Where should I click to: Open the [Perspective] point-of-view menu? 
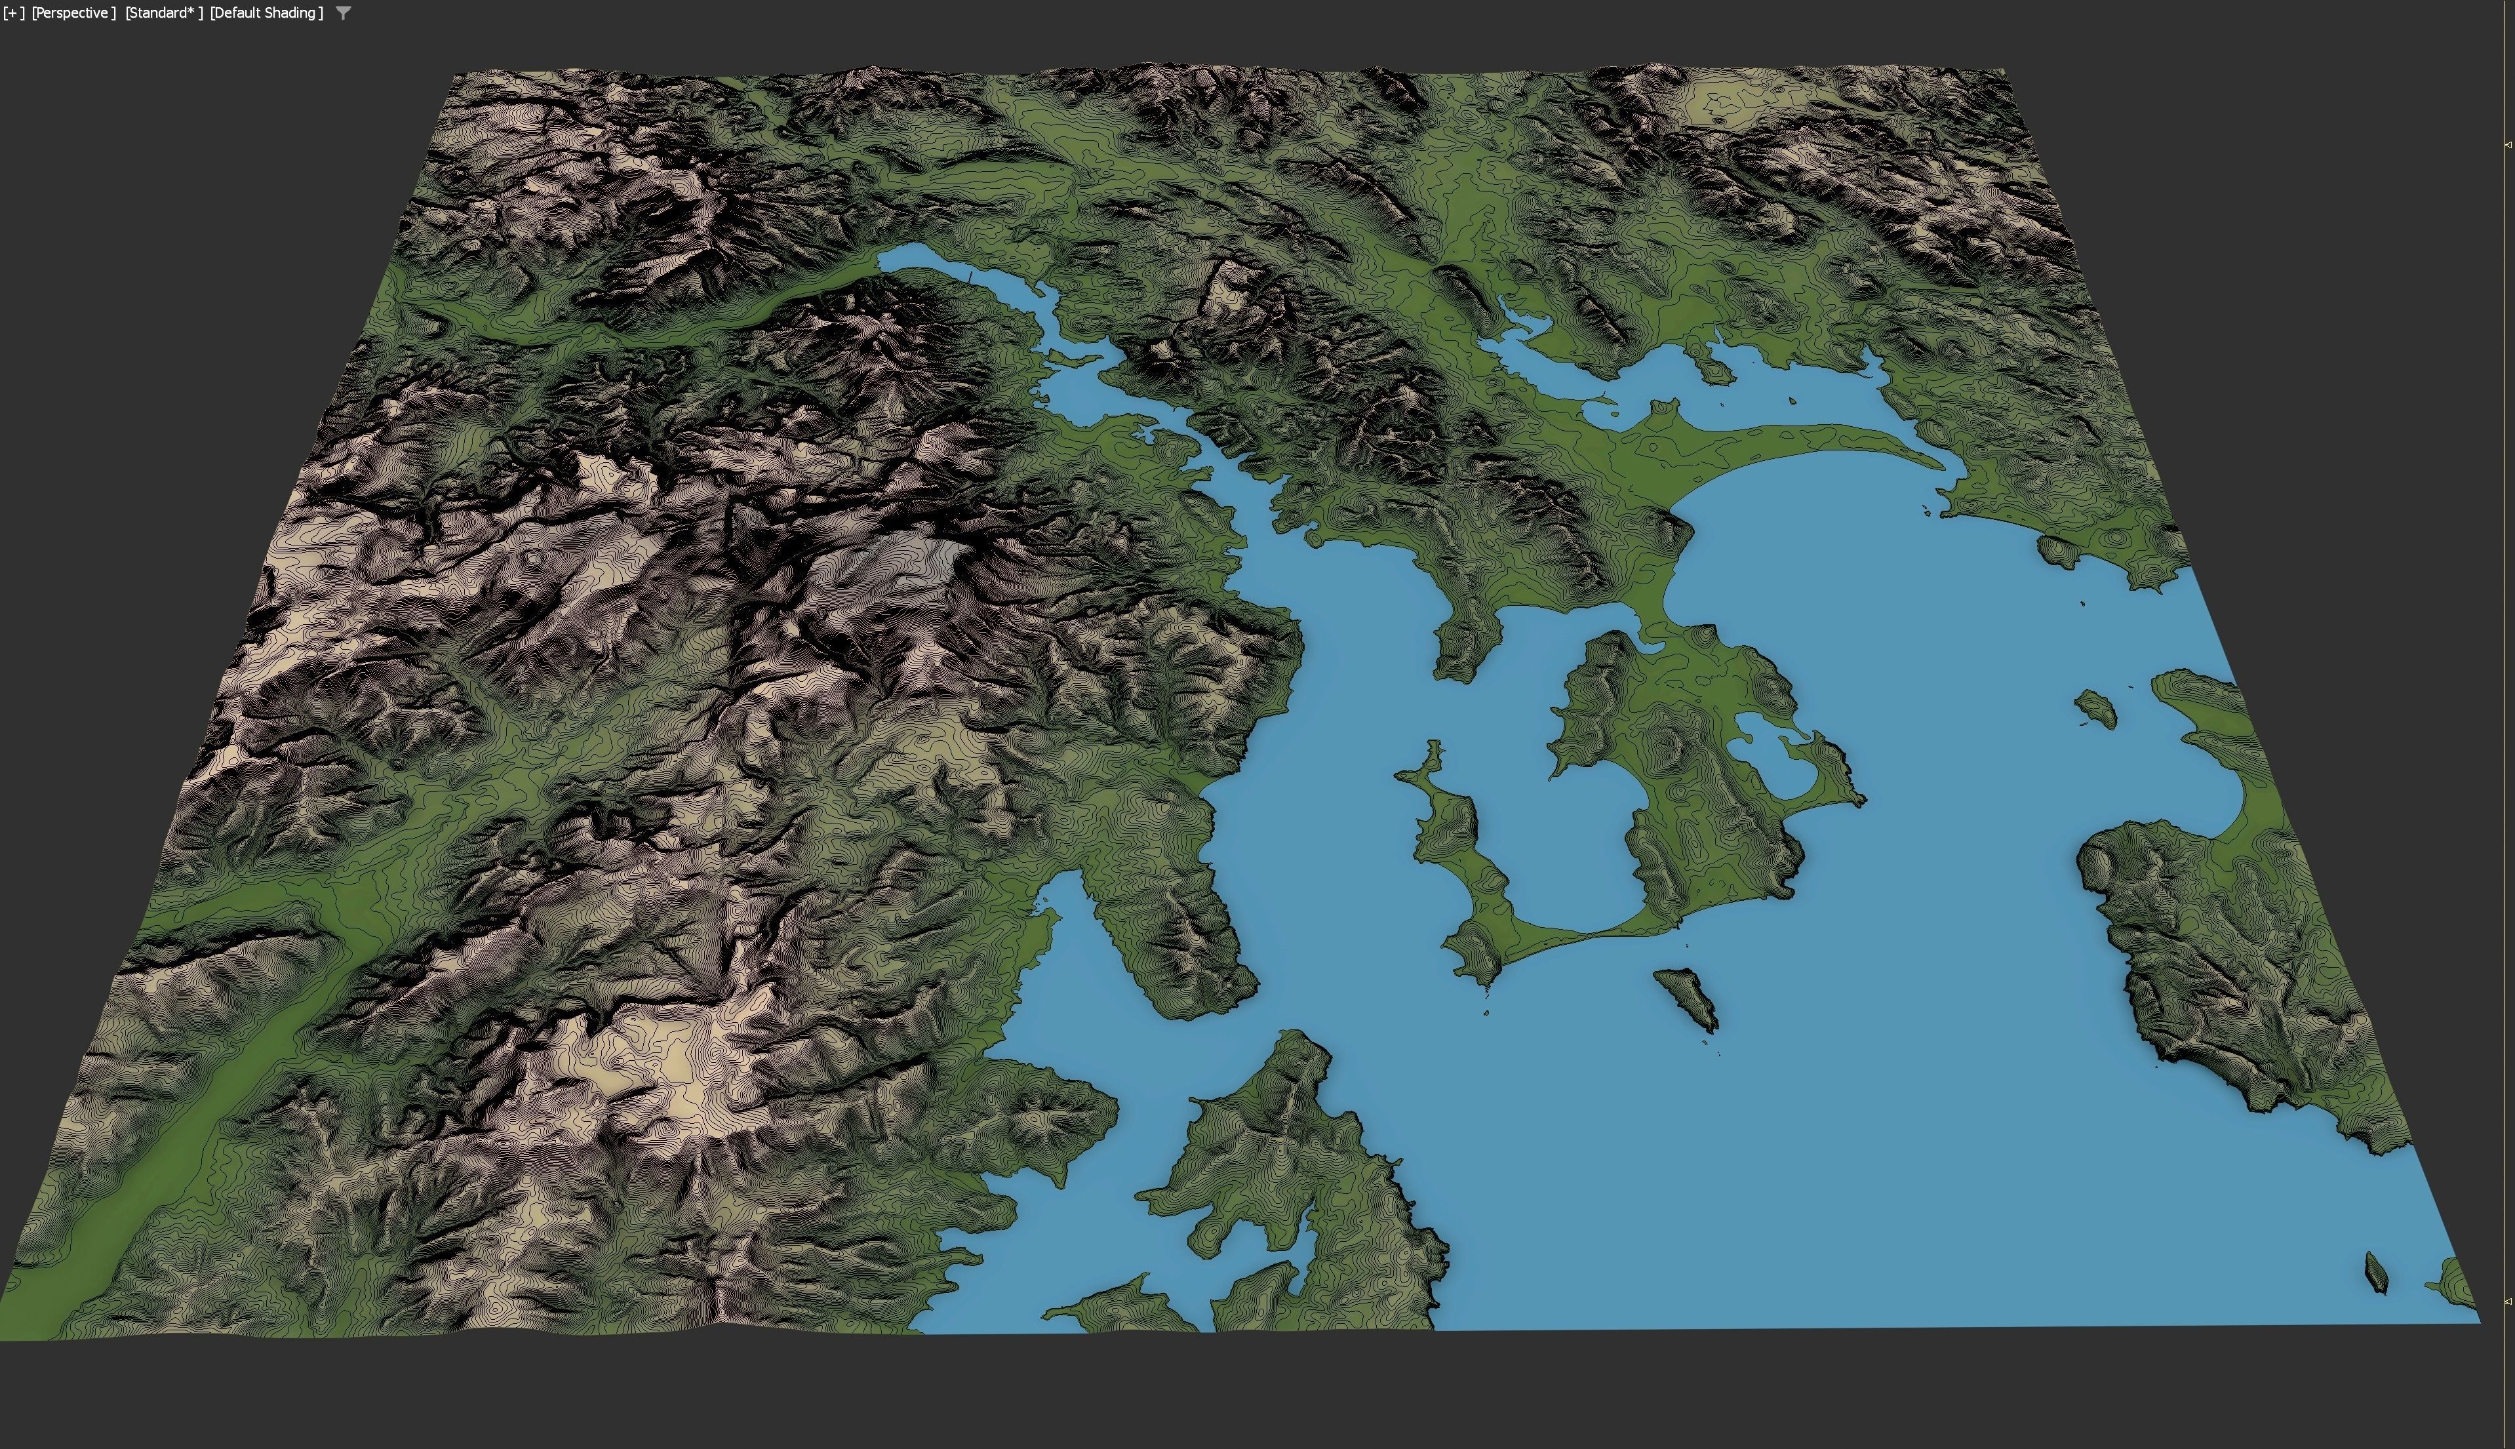(x=73, y=13)
